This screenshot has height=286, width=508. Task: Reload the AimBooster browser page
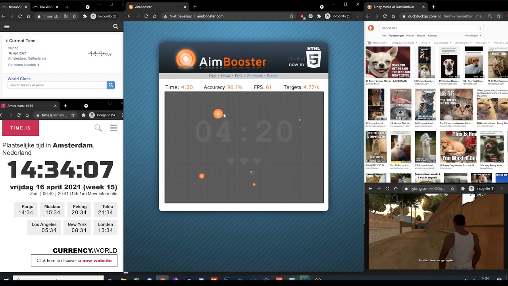146,16
